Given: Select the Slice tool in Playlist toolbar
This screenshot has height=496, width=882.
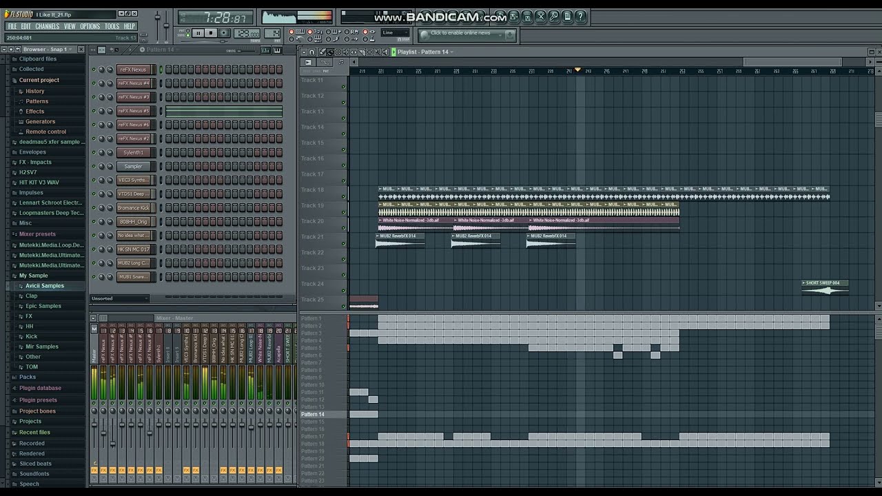Looking at the screenshot, I should [x=361, y=52].
